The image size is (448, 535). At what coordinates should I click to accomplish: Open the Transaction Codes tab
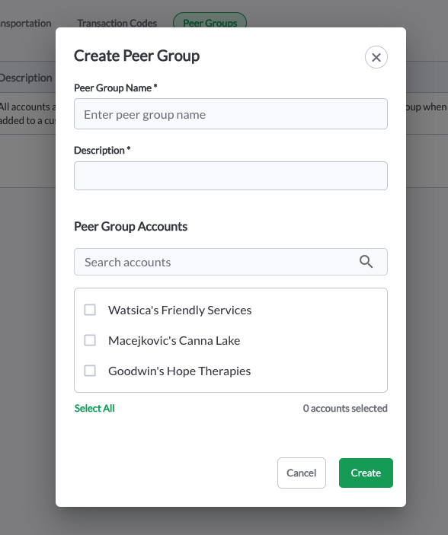[x=117, y=23]
